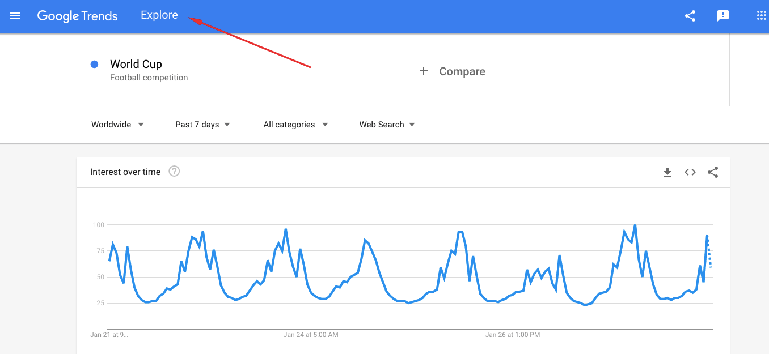Click the highest peak on the chart line
The image size is (769, 354).
[635, 225]
